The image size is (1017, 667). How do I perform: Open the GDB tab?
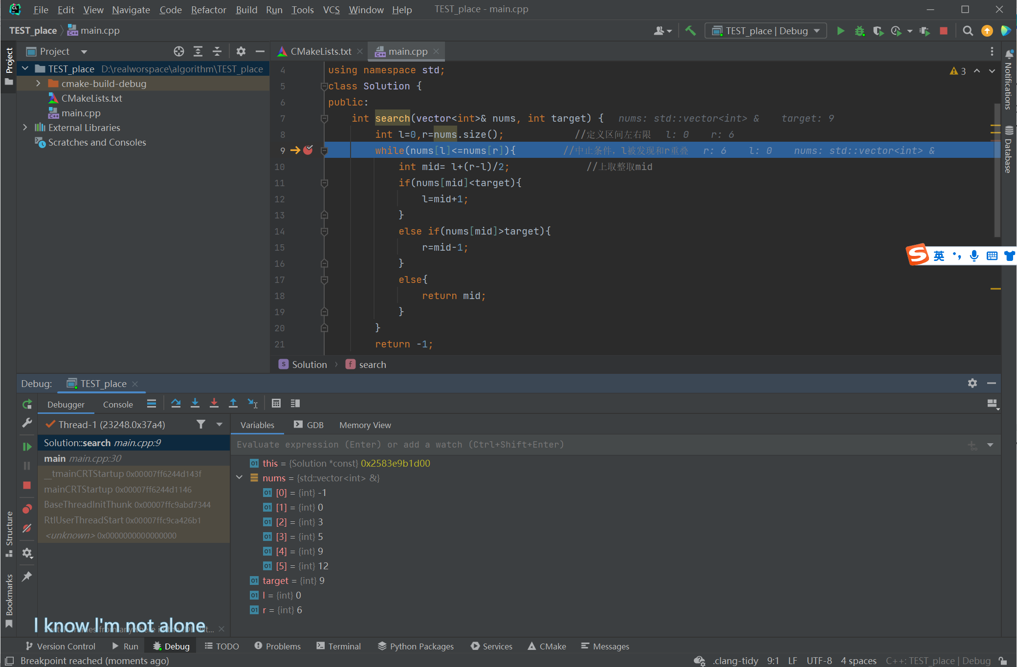coord(309,425)
